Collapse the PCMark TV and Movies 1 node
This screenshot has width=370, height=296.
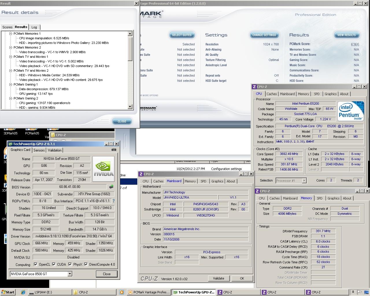pos(10,57)
